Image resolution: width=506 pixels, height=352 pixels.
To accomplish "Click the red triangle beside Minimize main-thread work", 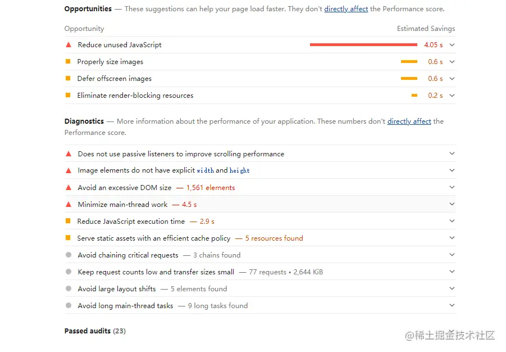I will 69,204.
